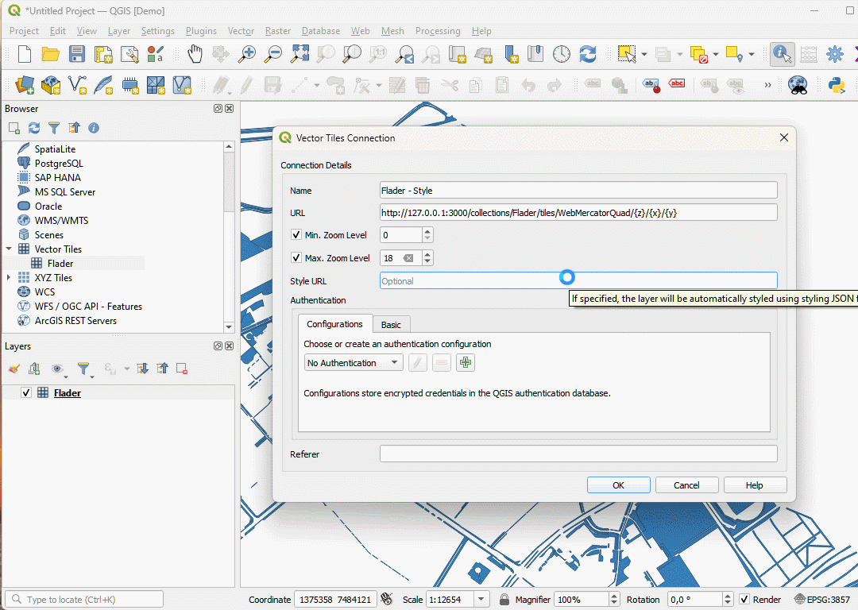This screenshot has height=610, width=858.
Task: Toggle visibility of Flader layer
Action: pyautogui.click(x=25, y=393)
